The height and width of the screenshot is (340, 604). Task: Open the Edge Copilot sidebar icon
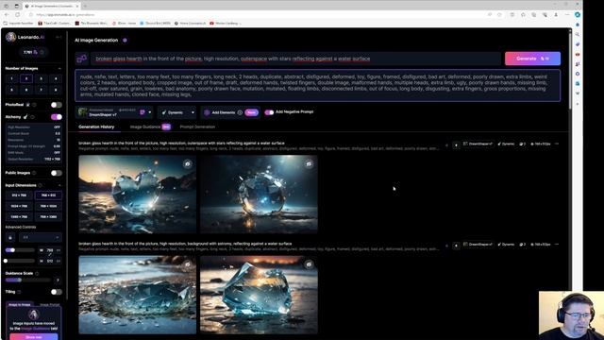(577, 15)
